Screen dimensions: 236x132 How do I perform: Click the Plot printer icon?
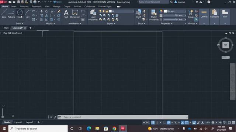click(x=35, y=2)
